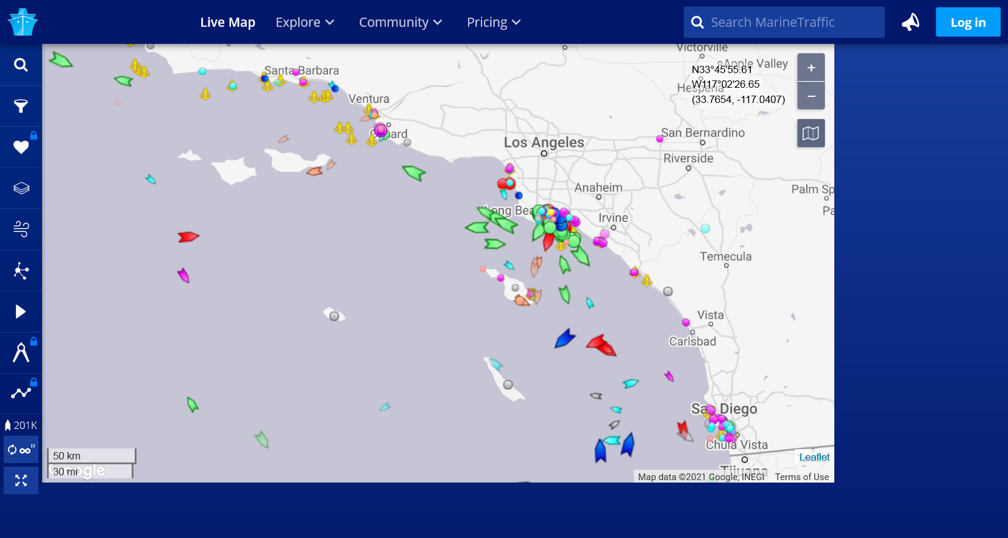The width and height of the screenshot is (1008, 538).
Task: Zoom out with the minus button
Action: tap(811, 96)
